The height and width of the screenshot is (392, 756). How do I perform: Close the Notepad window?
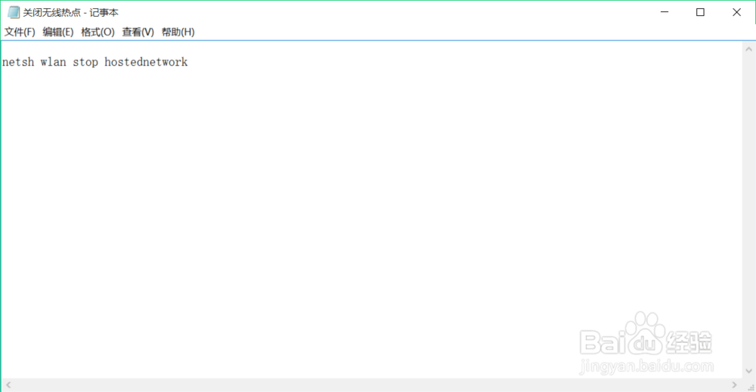tap(736, 12)
